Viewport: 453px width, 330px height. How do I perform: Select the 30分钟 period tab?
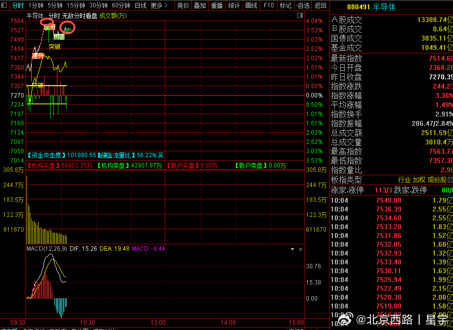click(x=98, y=5)
